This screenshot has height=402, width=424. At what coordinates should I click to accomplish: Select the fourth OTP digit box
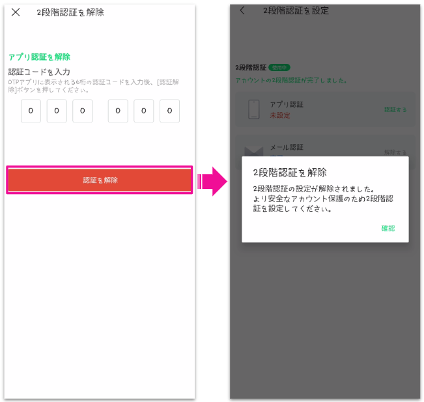point(118,111)
